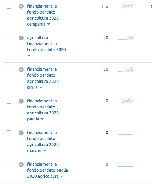Add 'agricoltura finanziamenti a fondo perduto 2020' via plus icon

pos(21,38)
